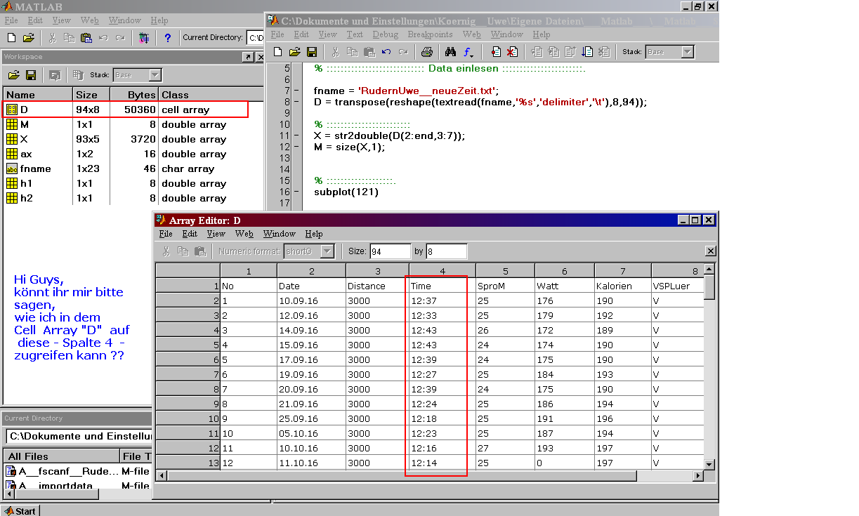Save the workspace using the floppy disk icon
859x516 pixels.
coord(31,75)
